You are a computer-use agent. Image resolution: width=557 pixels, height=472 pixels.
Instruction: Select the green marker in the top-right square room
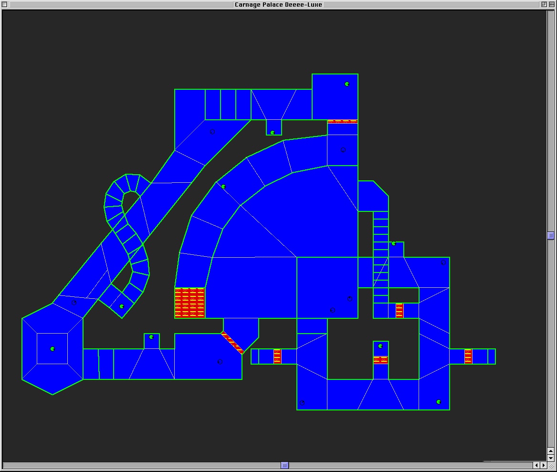[x=347, y=84]
